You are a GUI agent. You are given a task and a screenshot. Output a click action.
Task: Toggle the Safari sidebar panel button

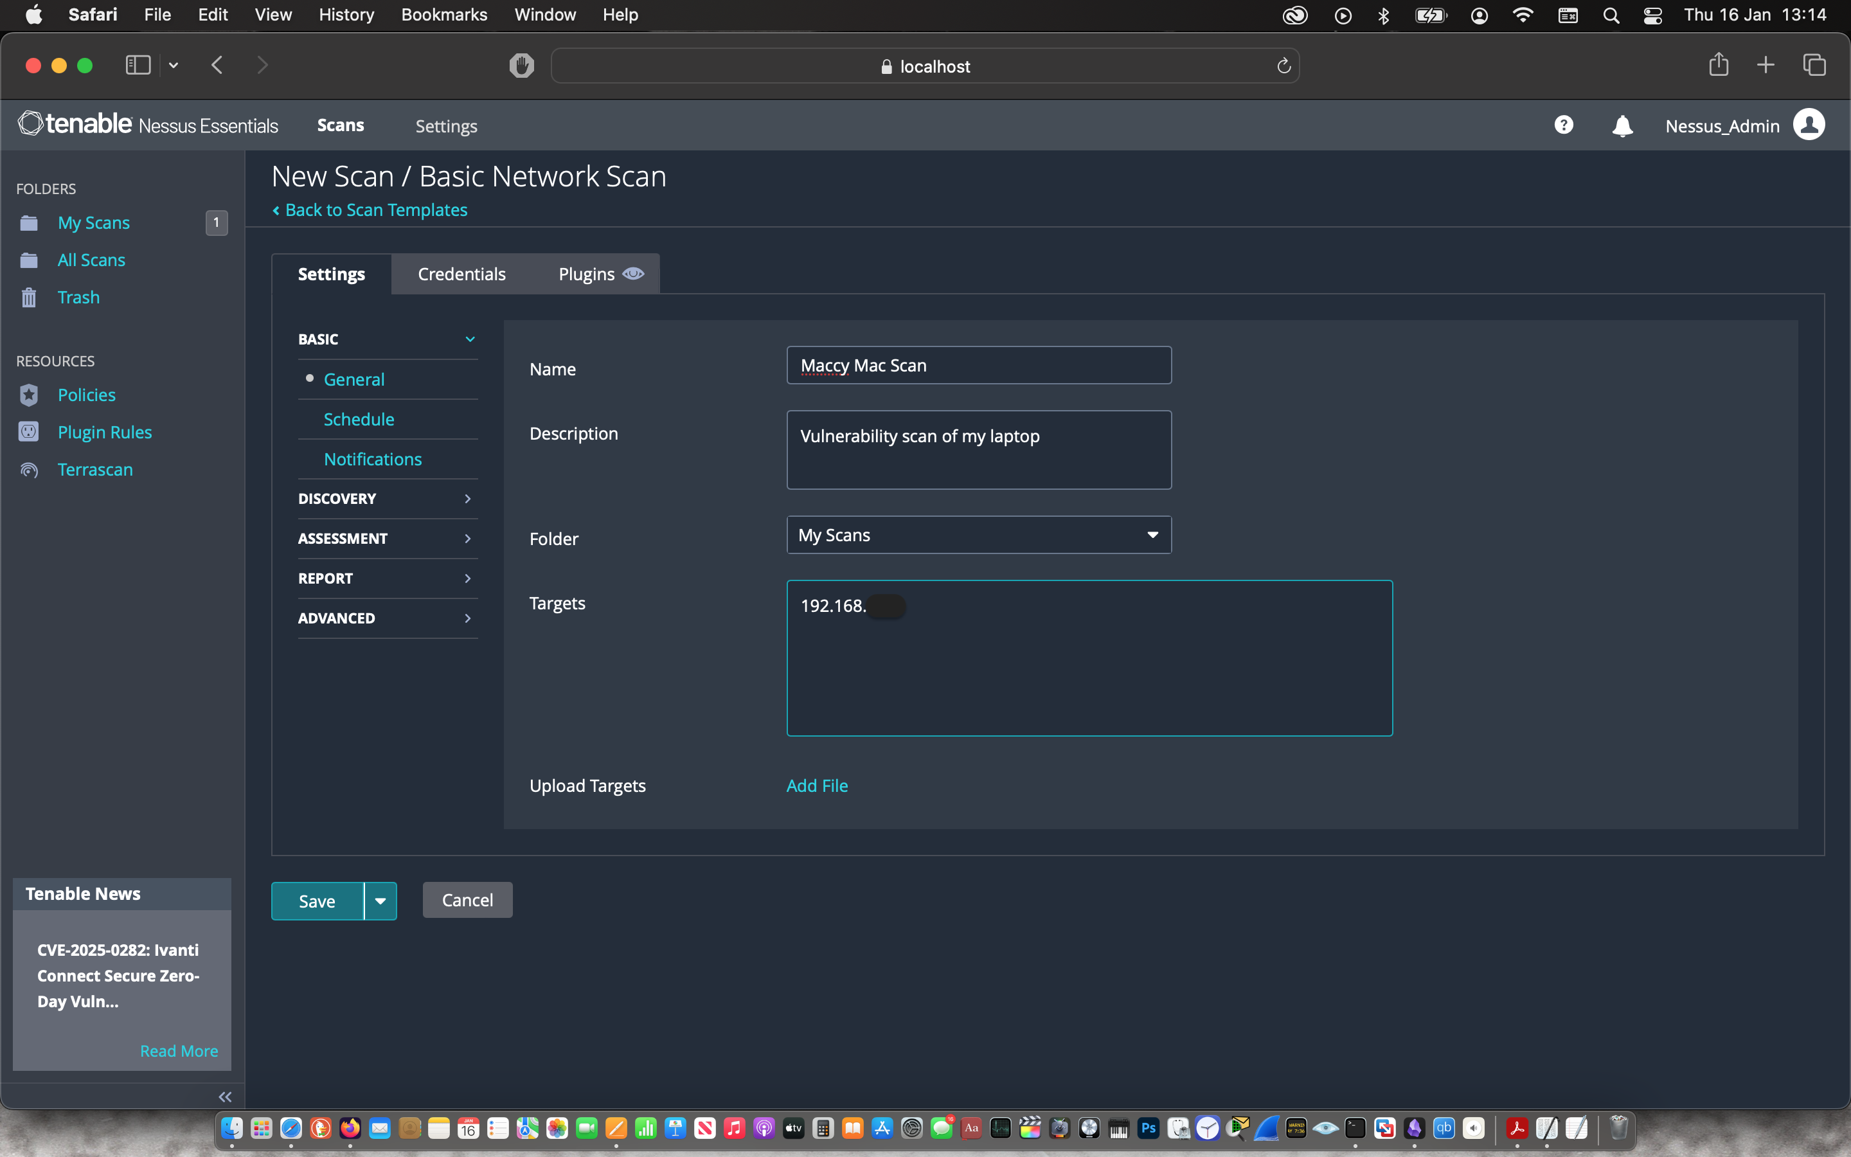[138, 66]
